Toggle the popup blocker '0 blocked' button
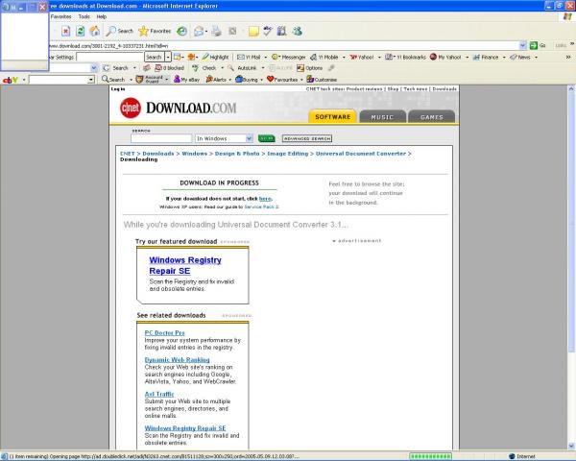 click(x=171, y=68)
